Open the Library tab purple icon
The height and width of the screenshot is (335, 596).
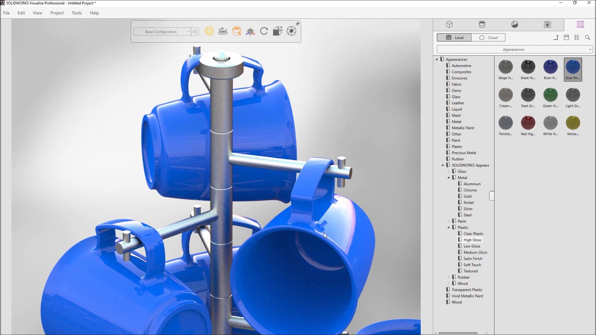click(580, 25)
